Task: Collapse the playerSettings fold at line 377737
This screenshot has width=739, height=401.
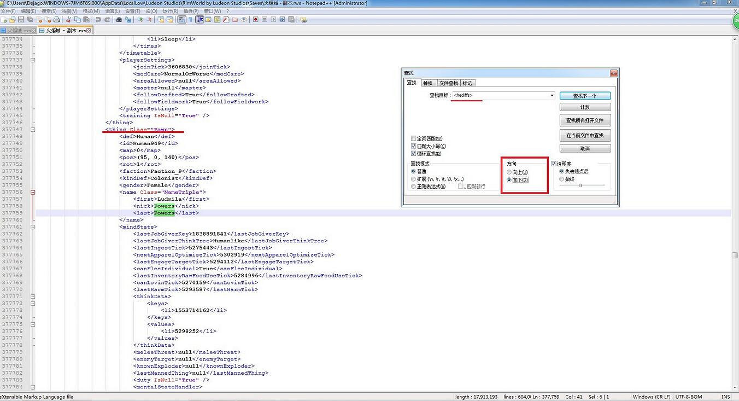Action: [x=33, y=60]
